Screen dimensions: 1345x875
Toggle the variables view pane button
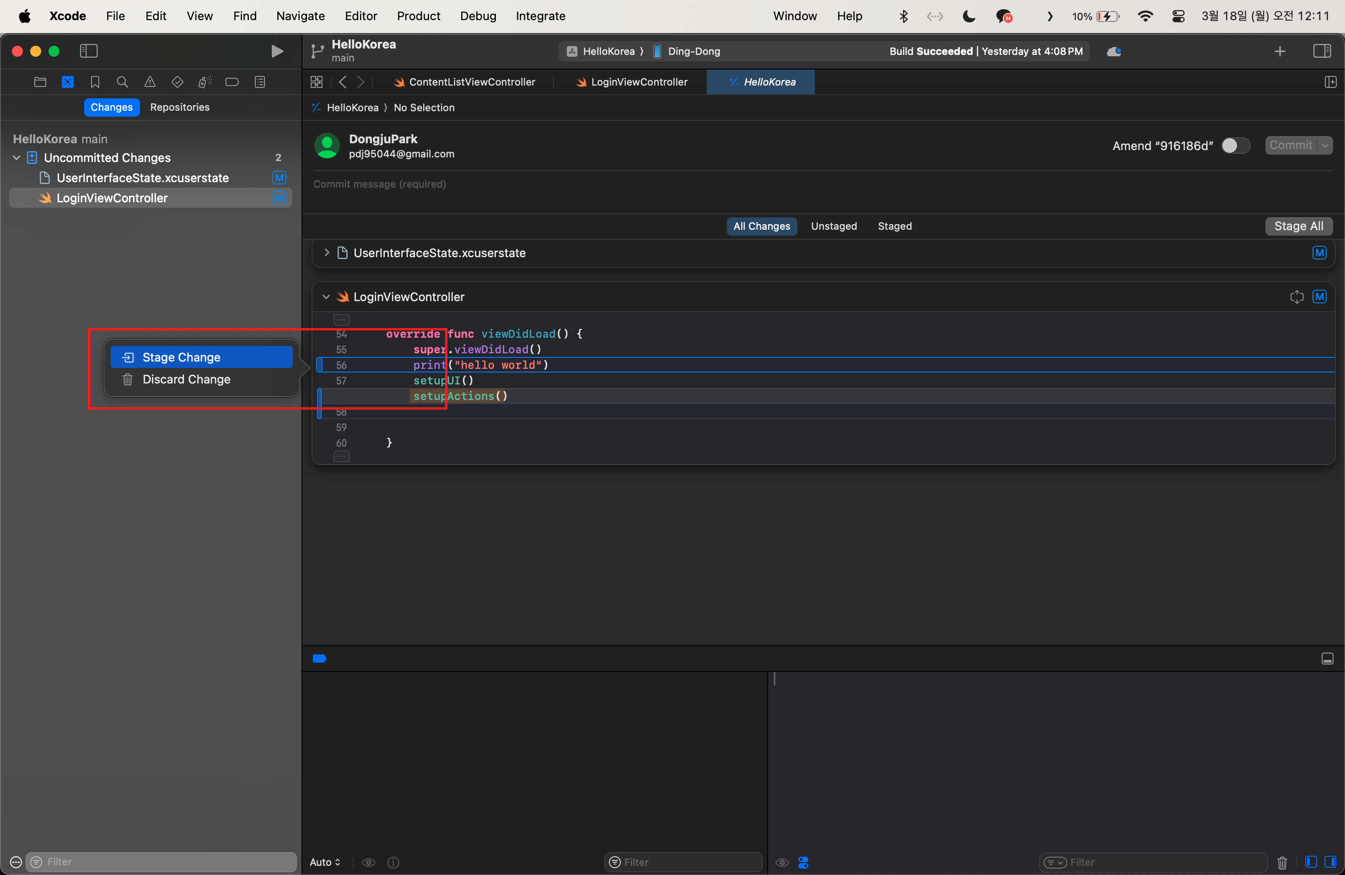coord(1311,862)
